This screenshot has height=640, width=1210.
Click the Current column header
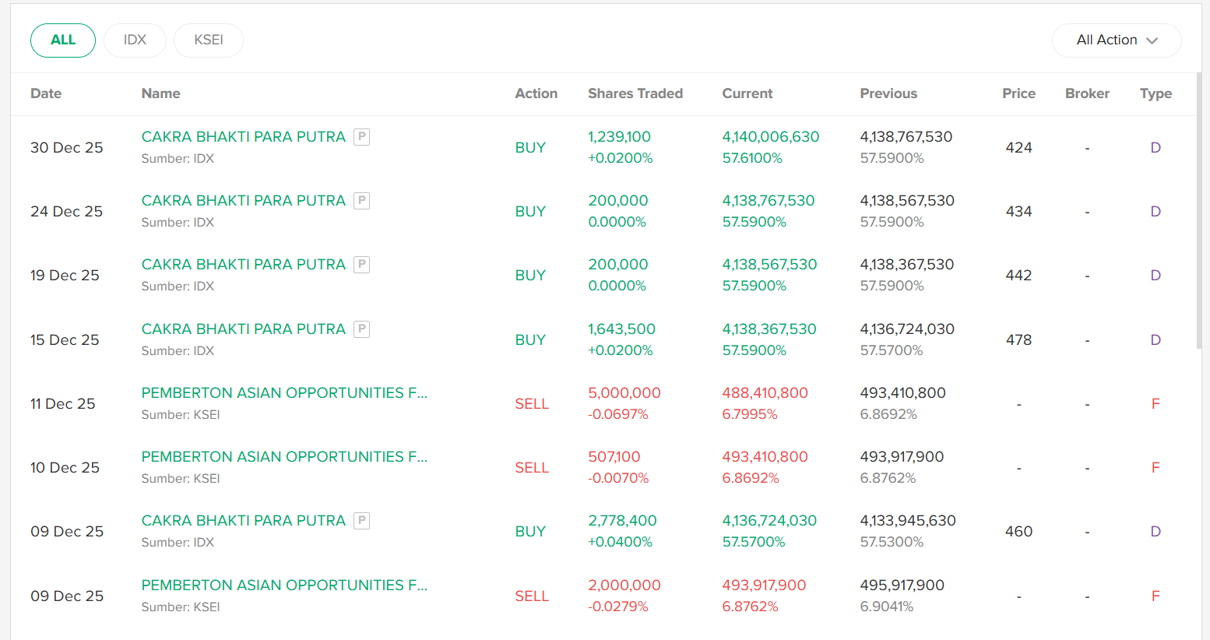pyautogui.click(x=747, y=93)
